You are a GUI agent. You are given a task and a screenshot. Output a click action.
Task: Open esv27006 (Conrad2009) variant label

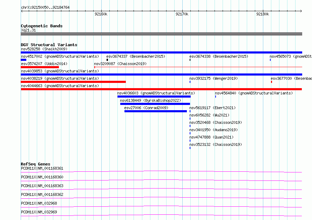coord(146,108)
